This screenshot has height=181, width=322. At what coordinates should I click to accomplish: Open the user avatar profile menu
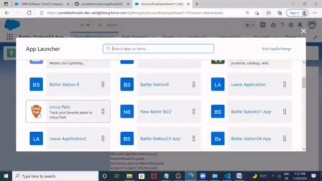(x=312, y=25)
